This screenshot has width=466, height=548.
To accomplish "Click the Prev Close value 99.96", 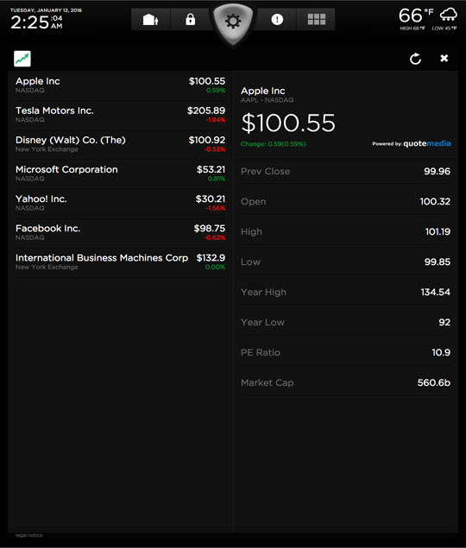I will coord(437,171).
